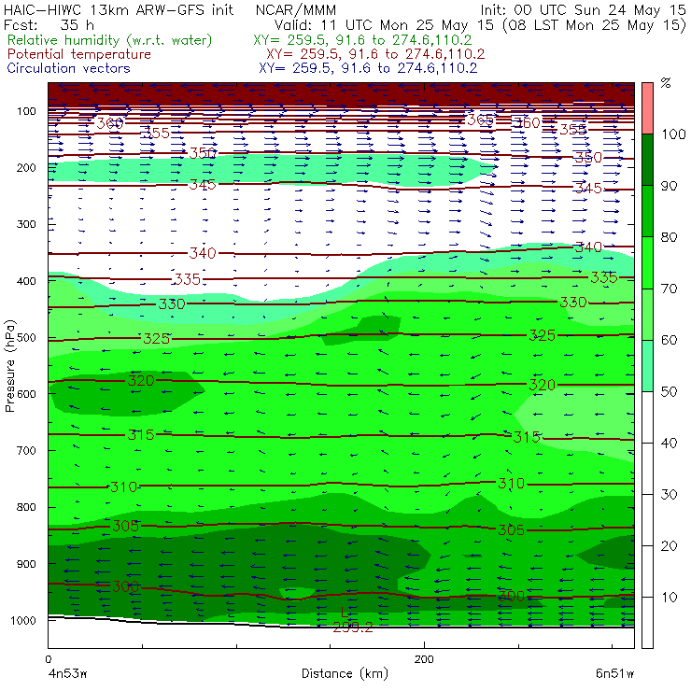Select the 'Fcst: 35 h' forecast label
The height and width of the screenshot is (691, 691).
click(x=49, y=24)
